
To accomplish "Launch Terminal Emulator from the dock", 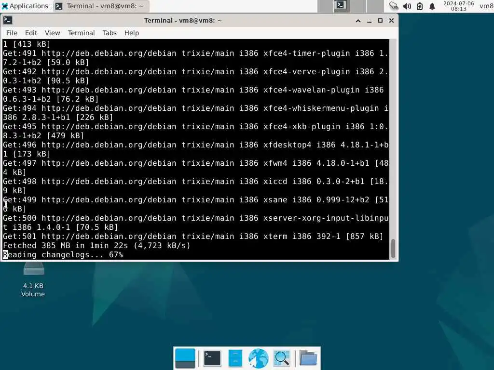I will click(x=212, y=358).
